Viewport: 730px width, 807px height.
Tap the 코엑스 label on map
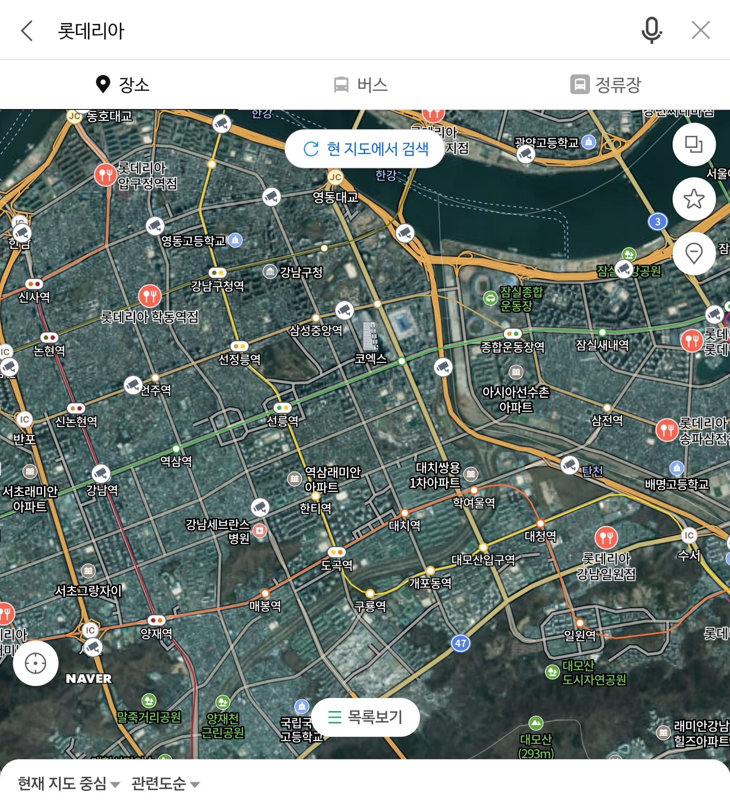[370, 358]
